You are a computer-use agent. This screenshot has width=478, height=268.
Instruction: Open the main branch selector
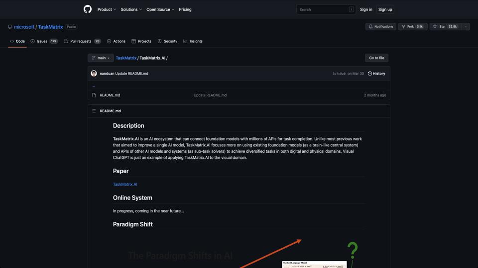[x=101, y=58]
